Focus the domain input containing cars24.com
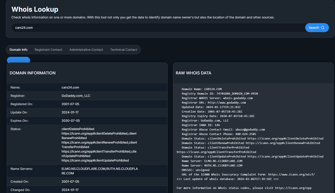 pos(158,28)
